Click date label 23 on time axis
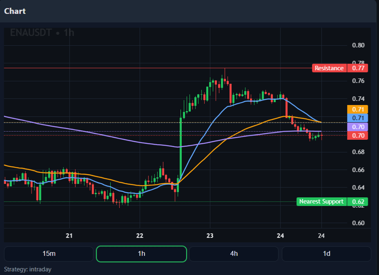 point(210,236)
